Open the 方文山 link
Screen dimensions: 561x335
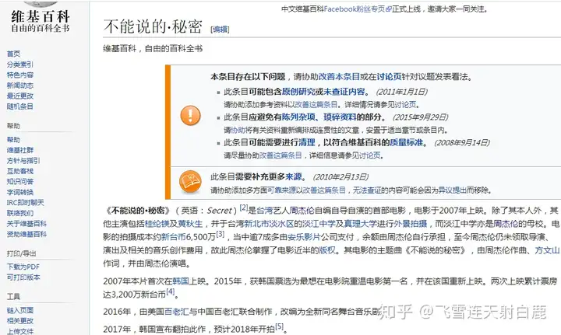547,250
